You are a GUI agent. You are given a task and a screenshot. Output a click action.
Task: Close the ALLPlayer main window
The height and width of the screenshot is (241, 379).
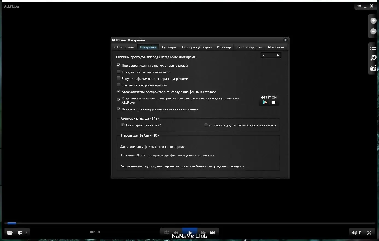pyautogui.click(x=371, y=6)
